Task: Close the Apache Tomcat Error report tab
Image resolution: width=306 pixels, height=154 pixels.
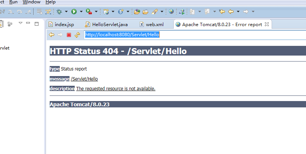Action: [x=267, y=24]
